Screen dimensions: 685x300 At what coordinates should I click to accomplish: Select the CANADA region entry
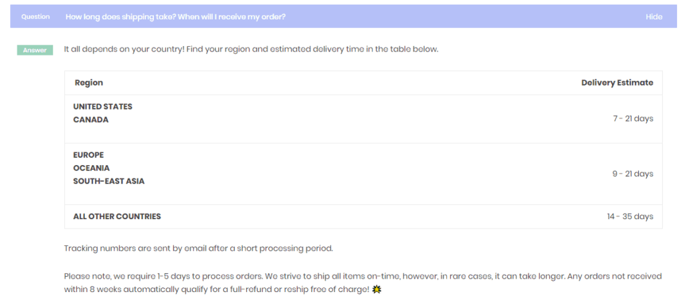pyautogui.click(x=91, y=120)
